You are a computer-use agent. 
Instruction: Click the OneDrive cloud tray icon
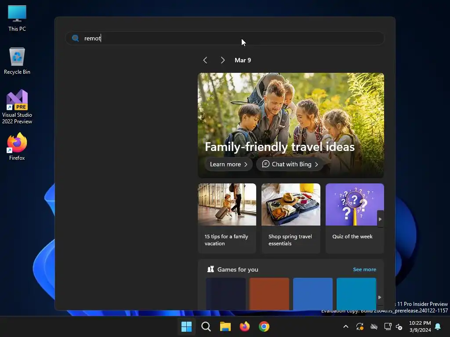pos(374,326)
